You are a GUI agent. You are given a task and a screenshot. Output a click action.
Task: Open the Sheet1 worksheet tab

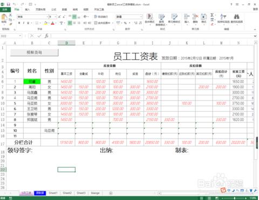tap(53, 193)
